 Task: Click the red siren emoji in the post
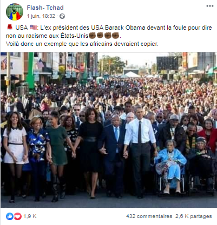(x=10, y=28)
